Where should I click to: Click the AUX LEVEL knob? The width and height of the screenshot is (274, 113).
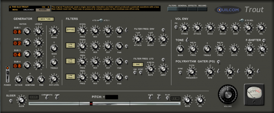click(x=54, y=79)
